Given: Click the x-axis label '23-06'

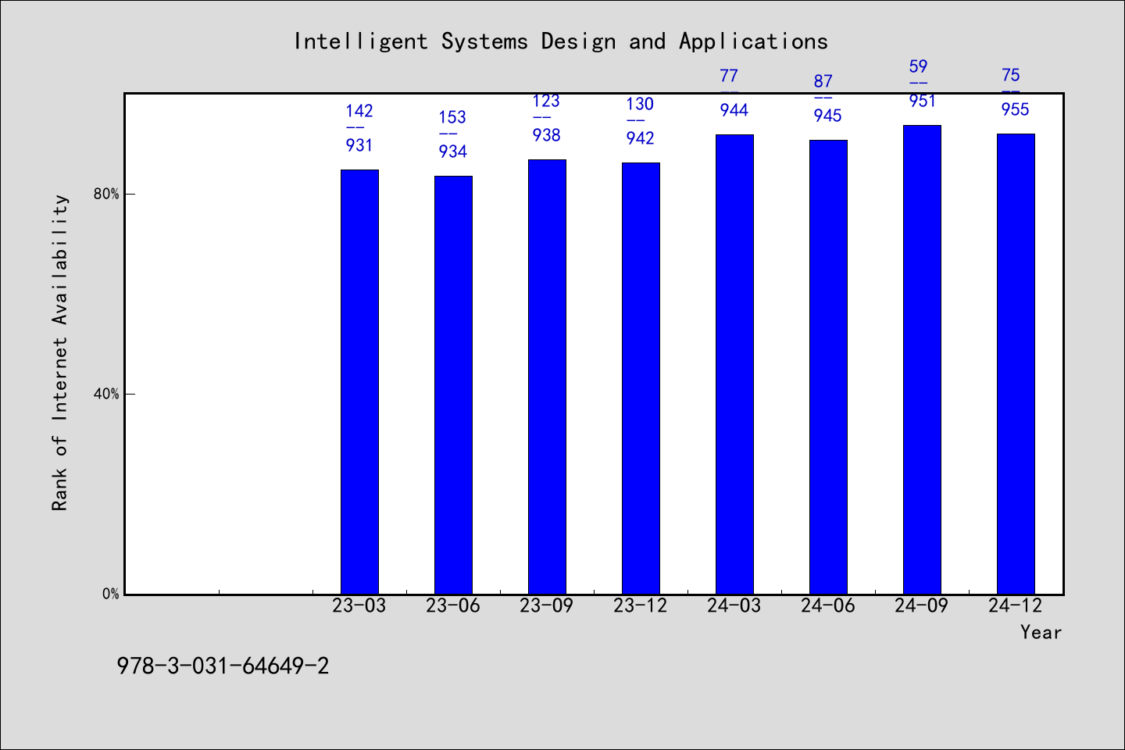Looking at the screenshot, I should [x=453, y=605].
